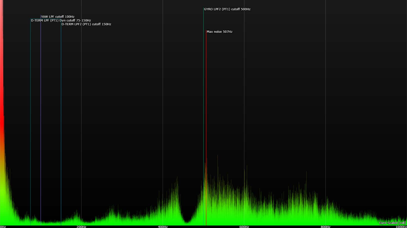
Task: Click the 800Hz frequency axis label
Action: tap(325, 226)
